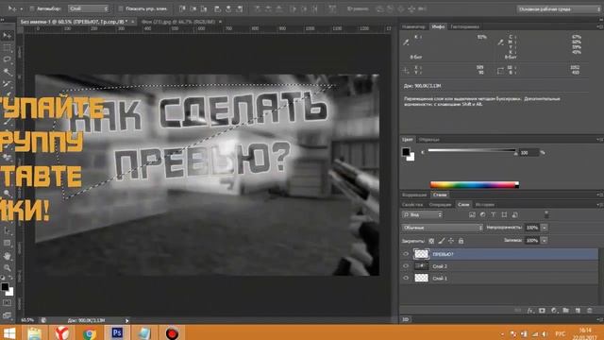Hide the ПРЕВЬЮ? layer via eye icon

(406, 254)
